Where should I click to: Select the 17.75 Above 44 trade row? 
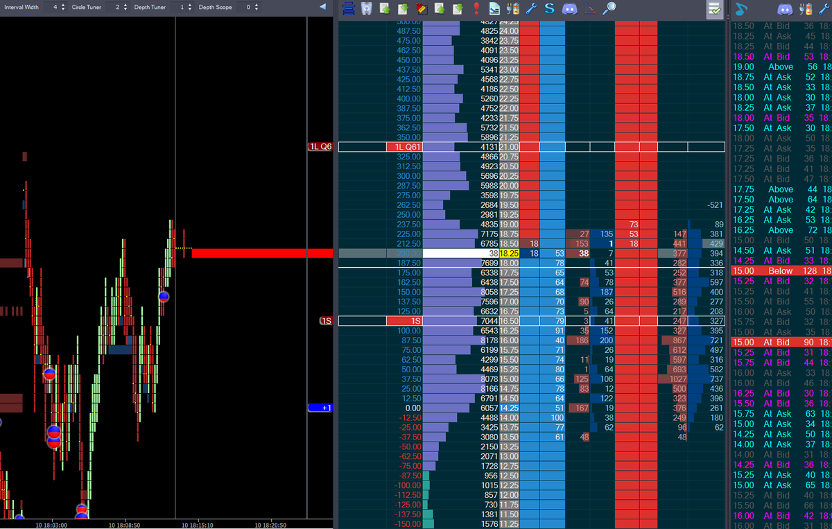pyautogui.click(x=781, y=189)
